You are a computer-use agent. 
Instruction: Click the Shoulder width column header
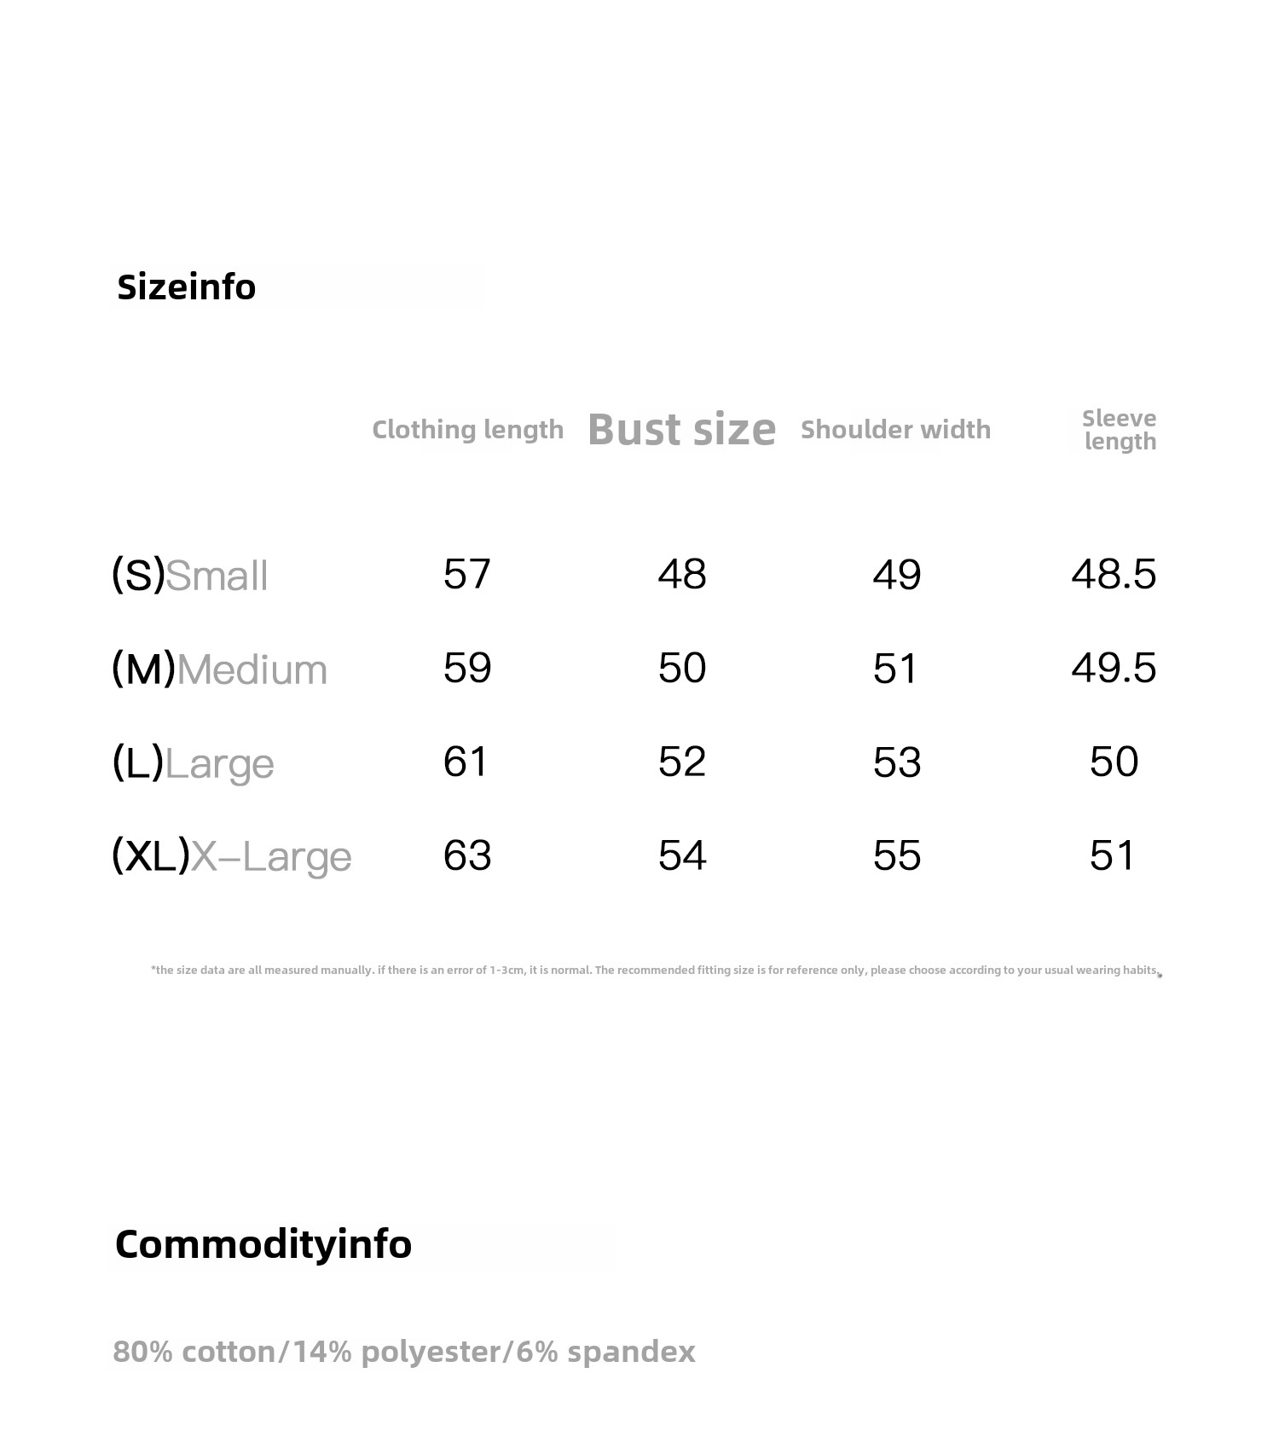click(895, 429)
